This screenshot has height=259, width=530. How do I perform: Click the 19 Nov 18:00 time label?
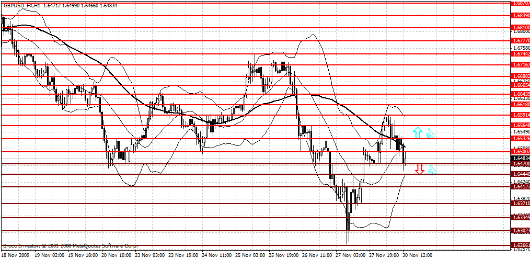(x=83, y=255)
